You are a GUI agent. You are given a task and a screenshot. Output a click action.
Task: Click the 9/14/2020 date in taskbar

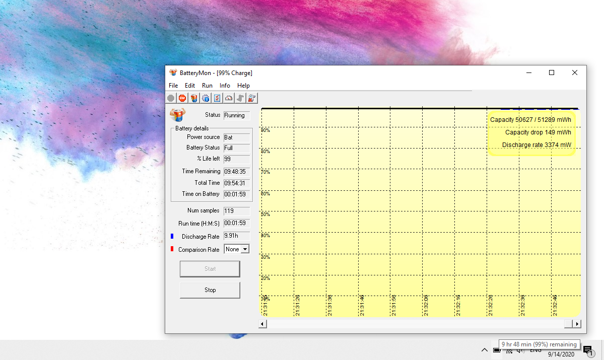[561, 354]
